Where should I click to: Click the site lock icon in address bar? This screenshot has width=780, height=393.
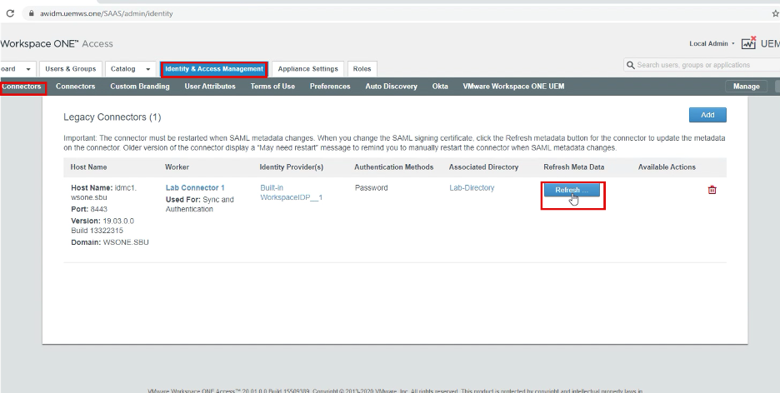coord(30,13)
